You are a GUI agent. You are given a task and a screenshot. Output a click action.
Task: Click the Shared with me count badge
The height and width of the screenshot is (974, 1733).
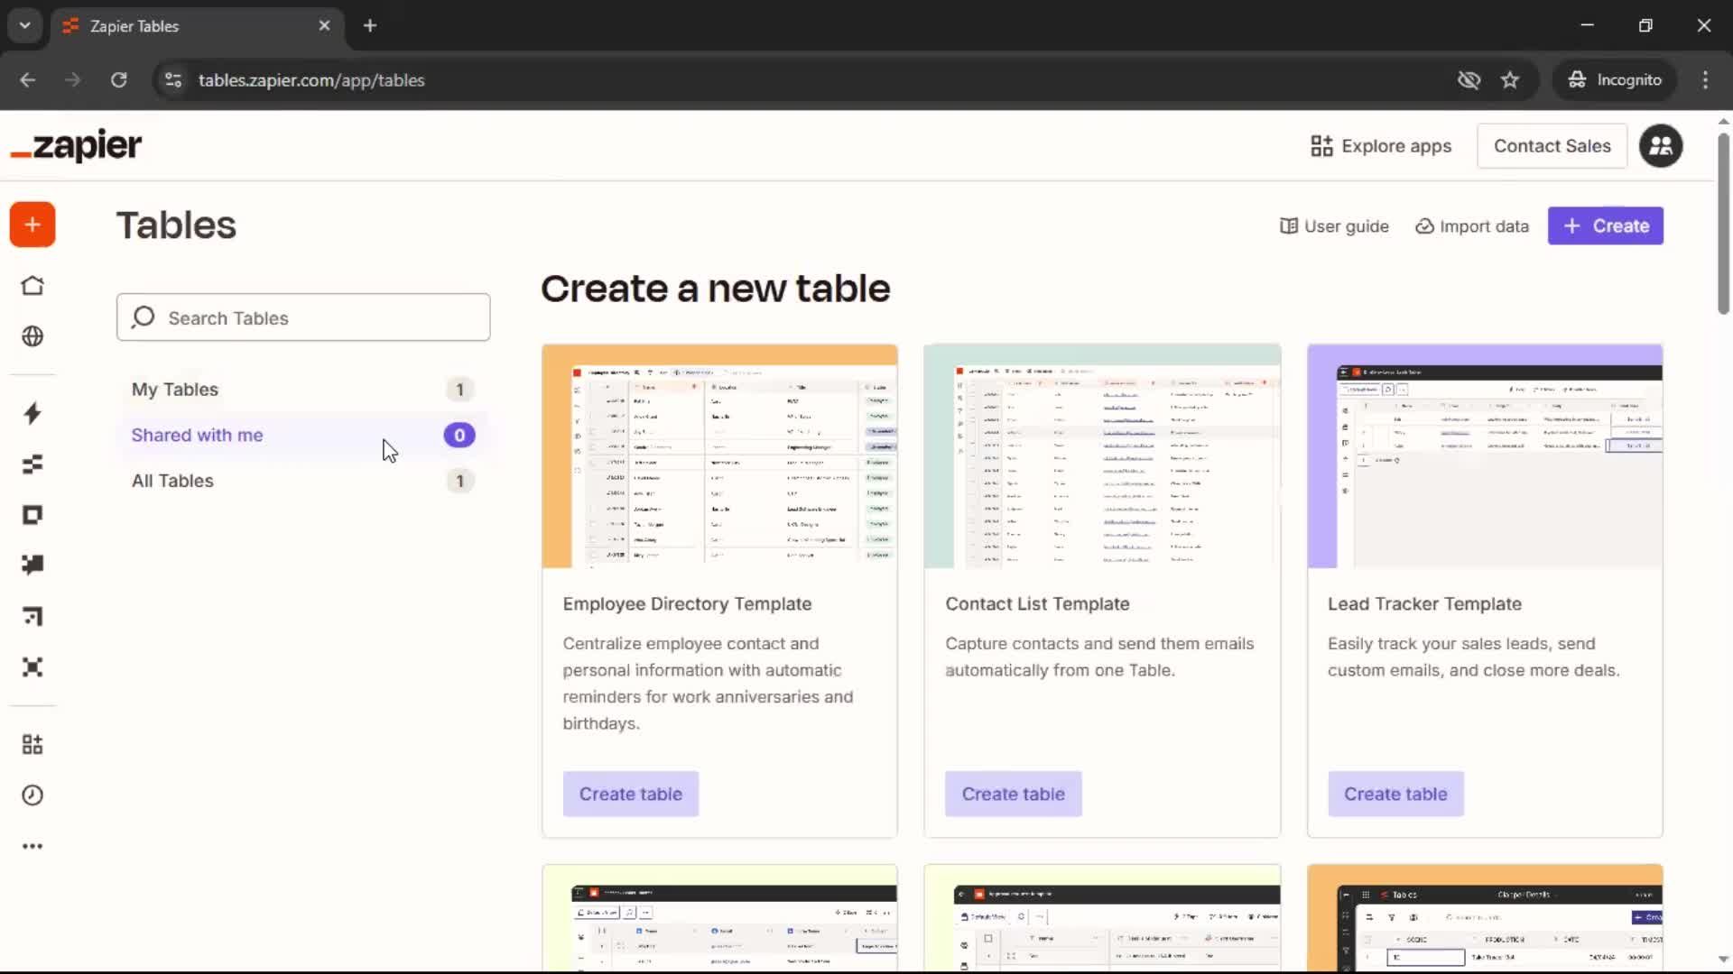coord(459,436)
